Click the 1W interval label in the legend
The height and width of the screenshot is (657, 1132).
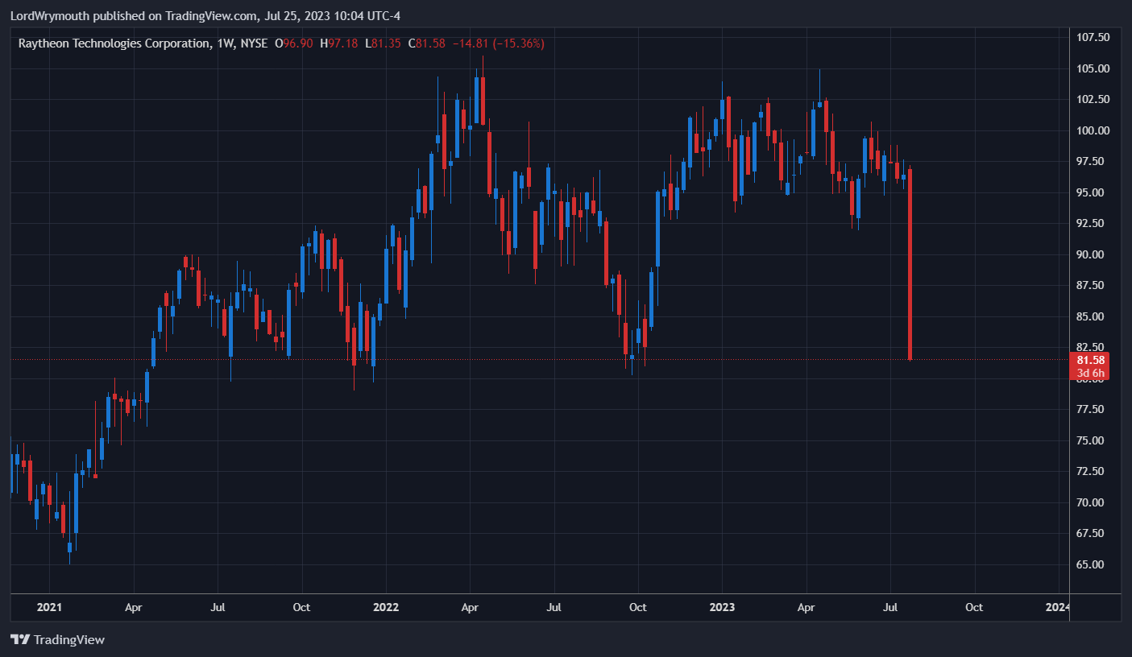226,43
